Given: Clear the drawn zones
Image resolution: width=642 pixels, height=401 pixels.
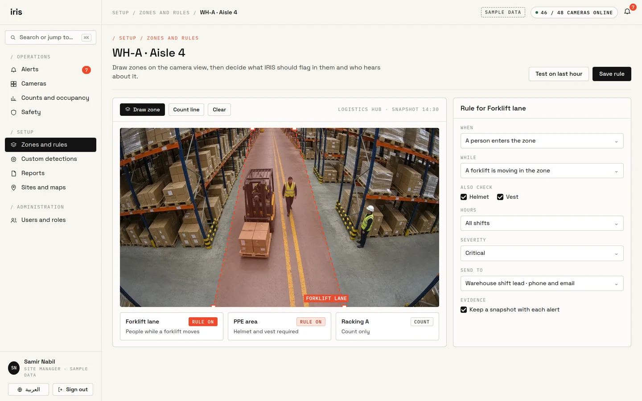Looking at the screenshot, I should (219, 110).
